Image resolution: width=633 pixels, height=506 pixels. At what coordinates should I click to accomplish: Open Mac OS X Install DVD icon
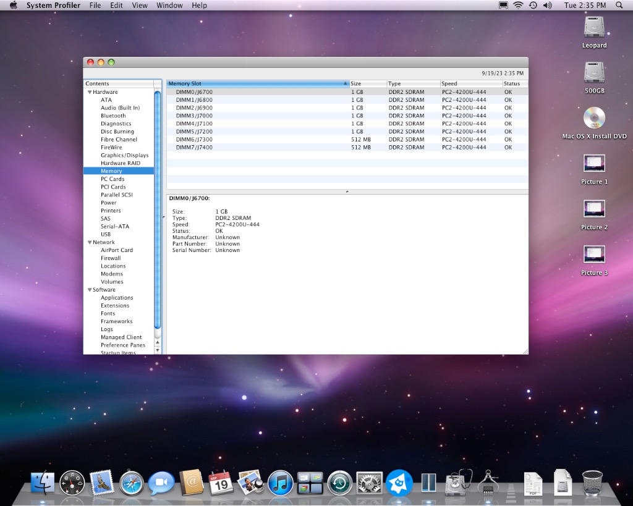594,118
